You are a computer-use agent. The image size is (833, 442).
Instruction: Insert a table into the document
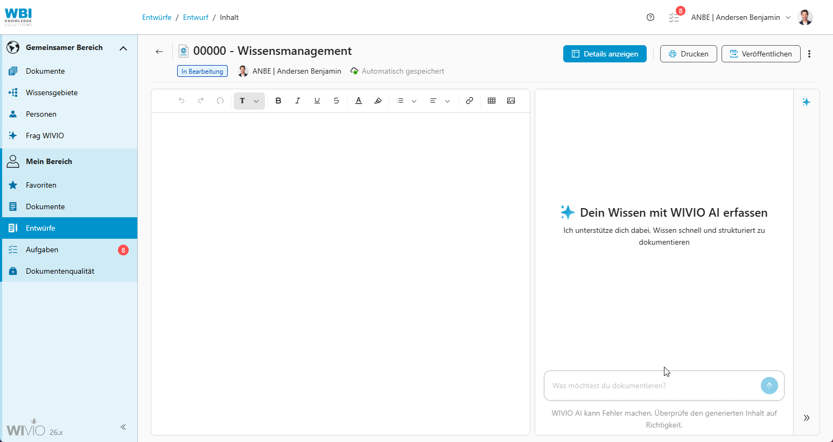[492, 101]
